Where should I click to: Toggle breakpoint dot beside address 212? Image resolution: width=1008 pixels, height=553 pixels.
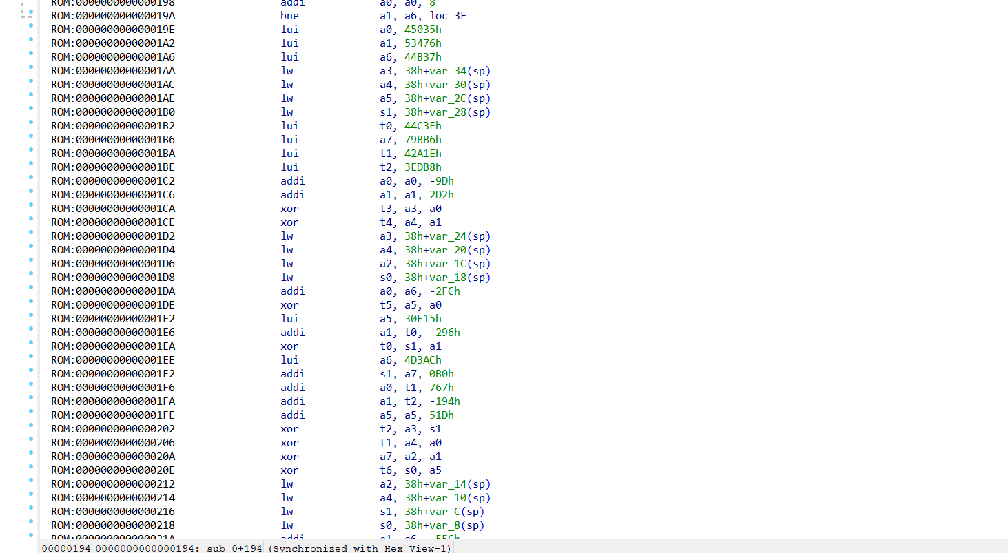(x=31, y=480)
